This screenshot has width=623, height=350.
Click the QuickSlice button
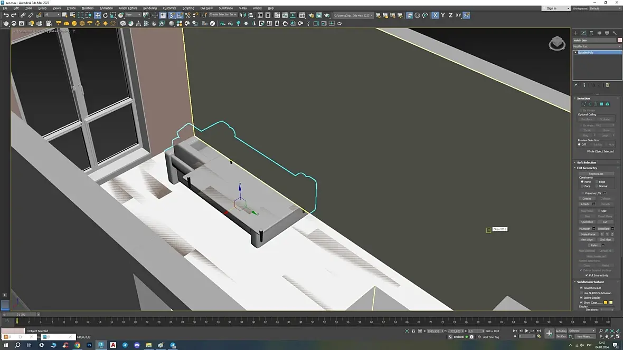coord(587,222)
